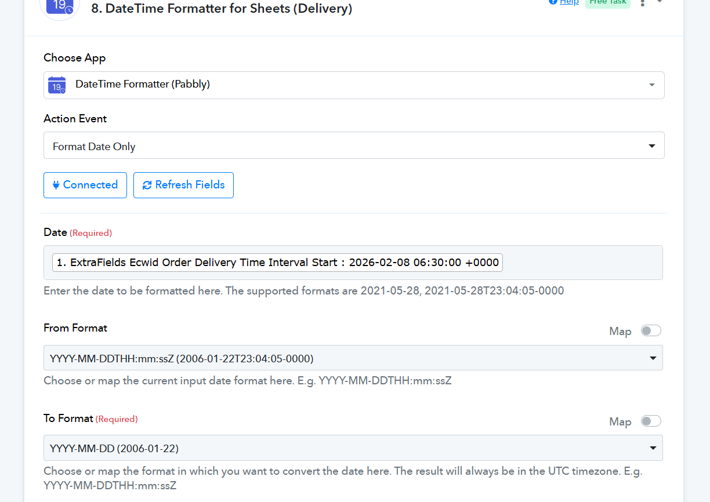Click the empty area of the Date input
Viewport: 710px width, 502px height.
[x=580, y=263]
